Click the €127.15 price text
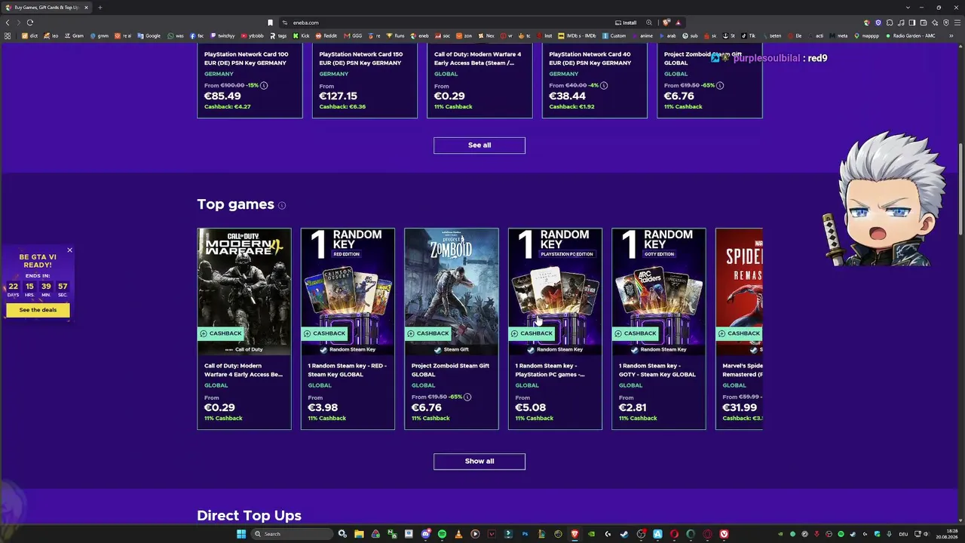 click(339, 97)
